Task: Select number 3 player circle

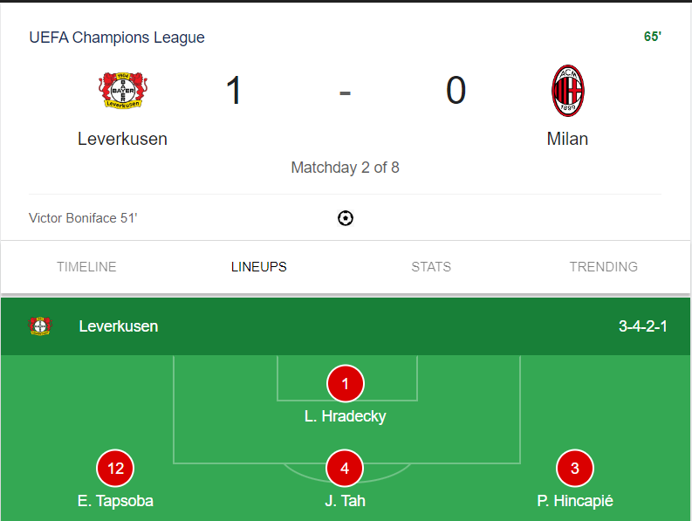Action: coord(574,468)
